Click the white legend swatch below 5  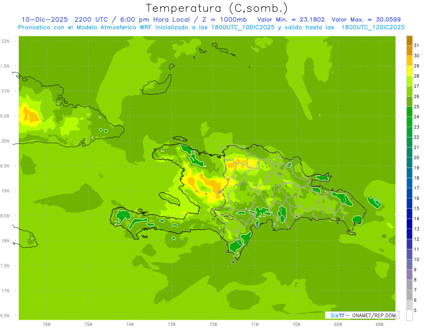coord(409,316)
